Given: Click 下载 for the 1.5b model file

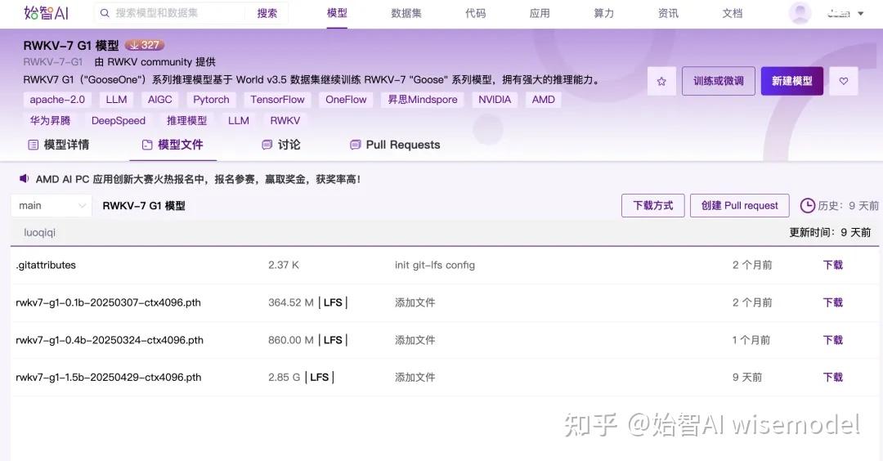Looking at the screenshot, I should (833, 377).
